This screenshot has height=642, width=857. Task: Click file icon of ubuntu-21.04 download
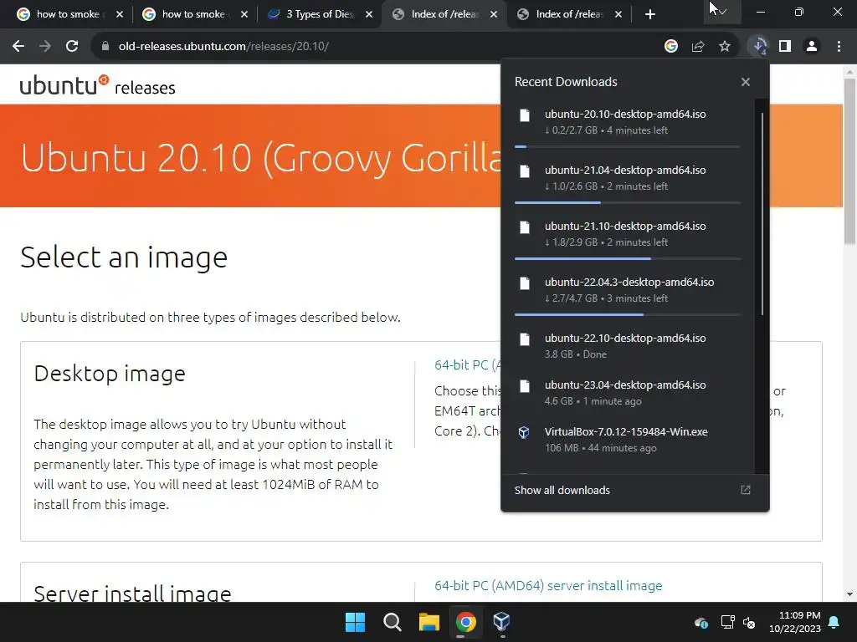(x=525, y=171)
